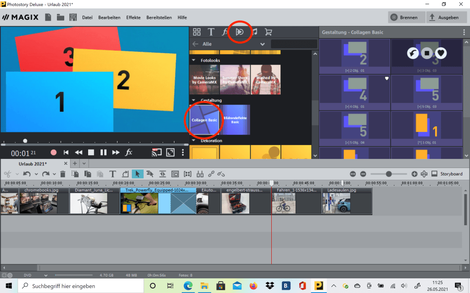
Task: Open the music note audio tab
Action: 255,32
